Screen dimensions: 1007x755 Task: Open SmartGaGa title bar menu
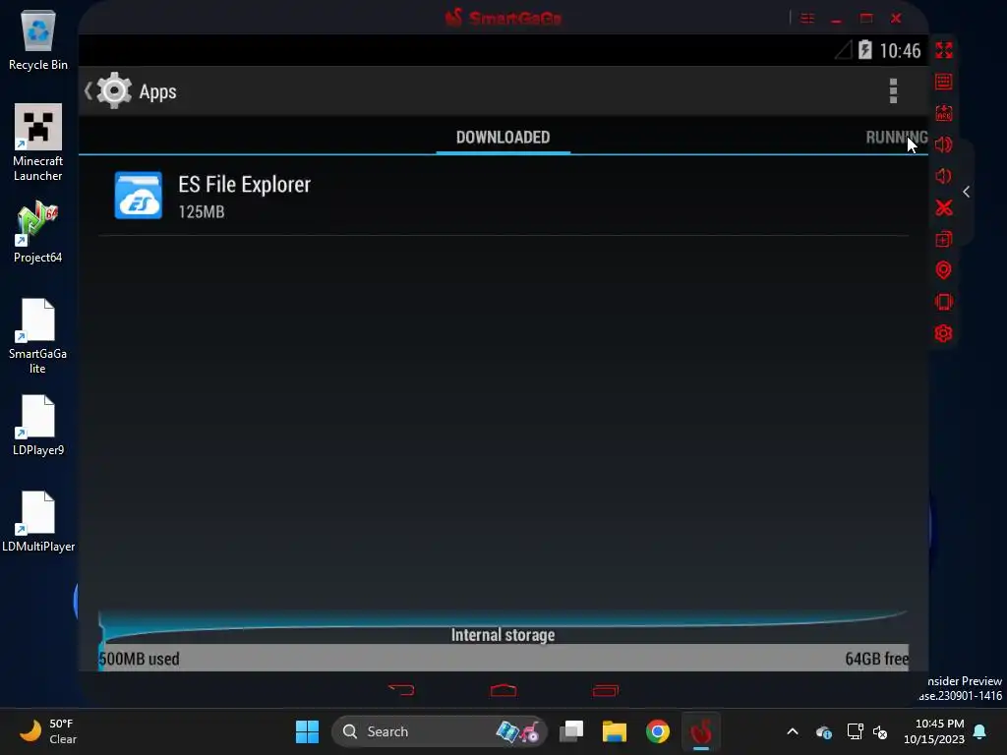pyautogui.click(x=807, y=18)
